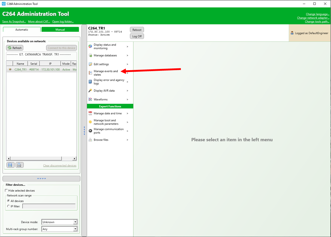This screenshot has width=331, height=237.
Task: Sort devices by the Name column header
Action: pos(20,64)
